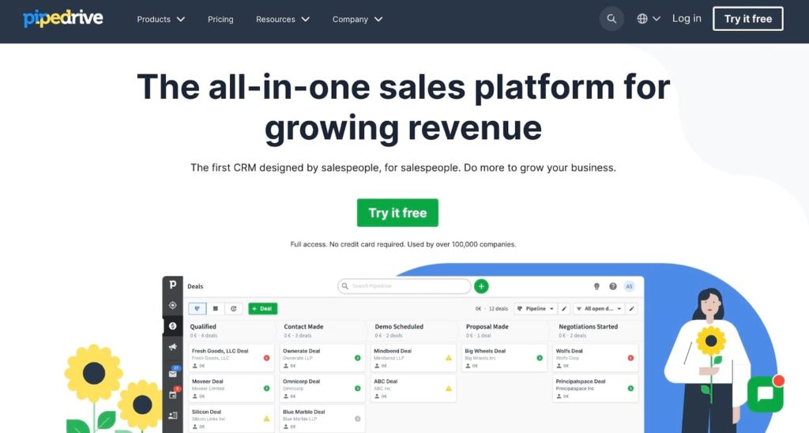Open the Moveer Deal card
The width and height of the screenshot is (809, 433).
(x=231, y=388)
